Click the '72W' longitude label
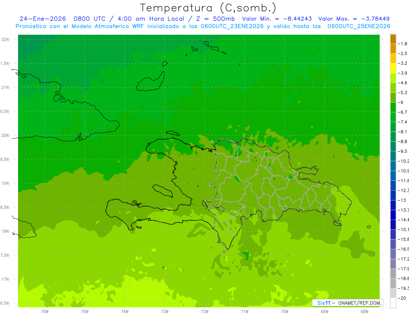 204,312
